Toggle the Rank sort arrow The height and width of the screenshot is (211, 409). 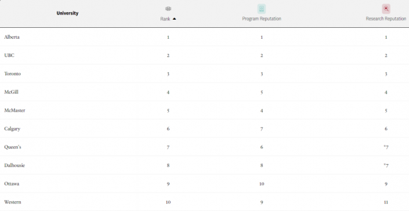pos(175,19)
